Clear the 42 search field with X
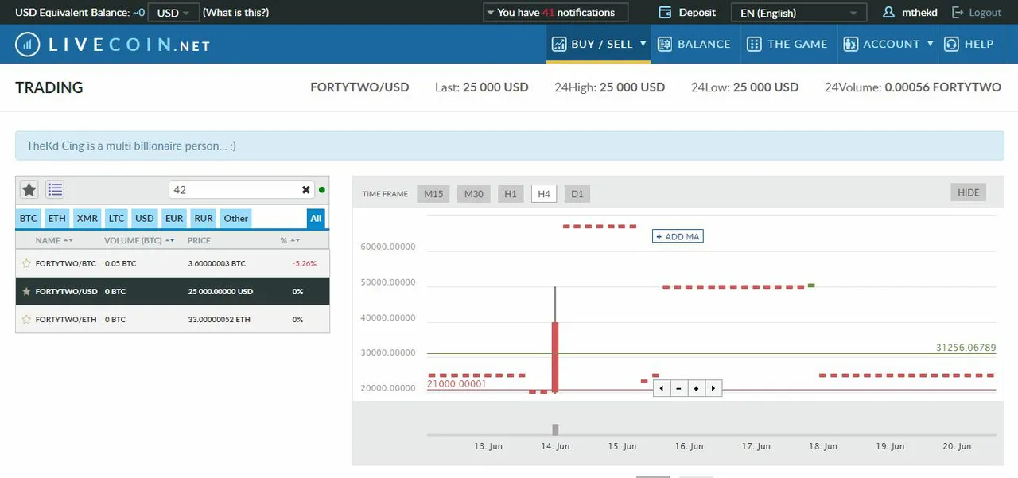 point(306,190)
